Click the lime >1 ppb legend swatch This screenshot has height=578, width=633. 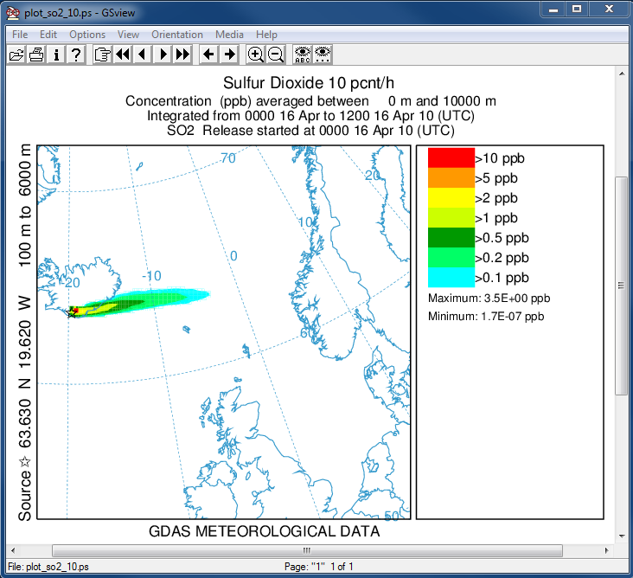point(451,217)
